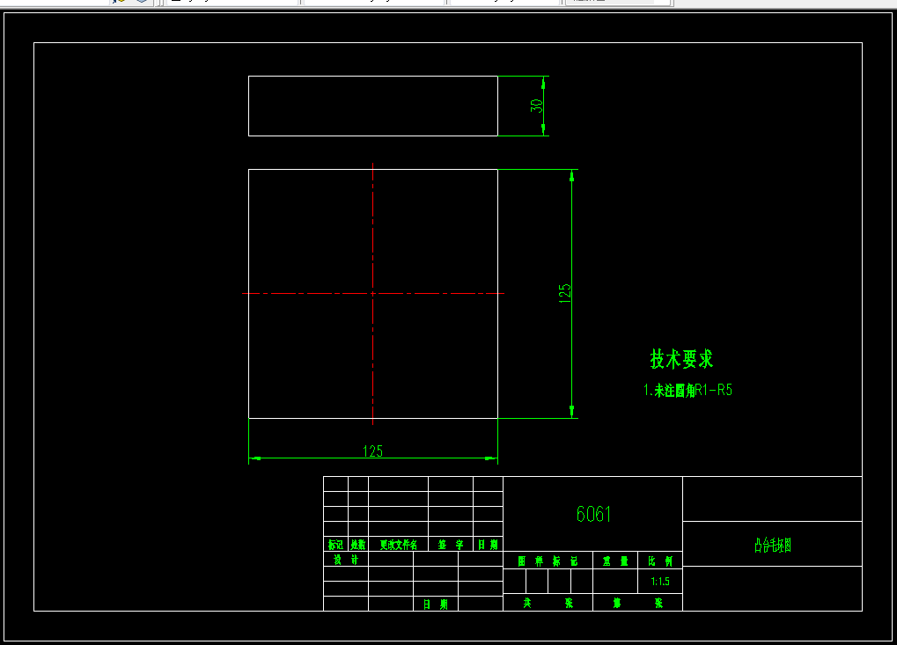This screenshot has height=645, width=897.
Task: Click the 技术要求 heading text
Action: click(681, 359)
